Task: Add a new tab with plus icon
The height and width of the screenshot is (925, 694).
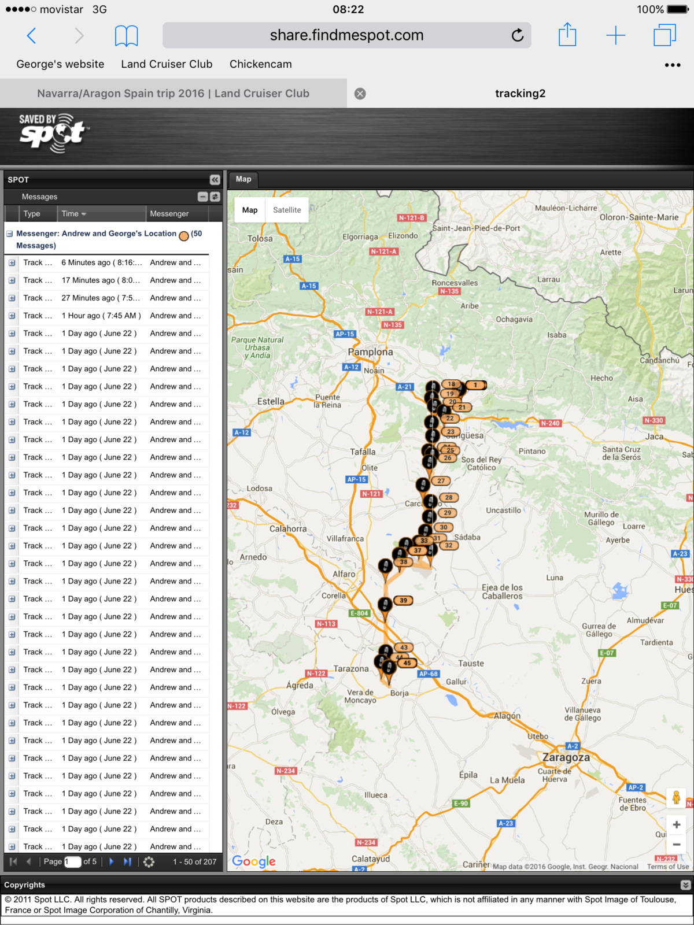Action: coord(616,35)
